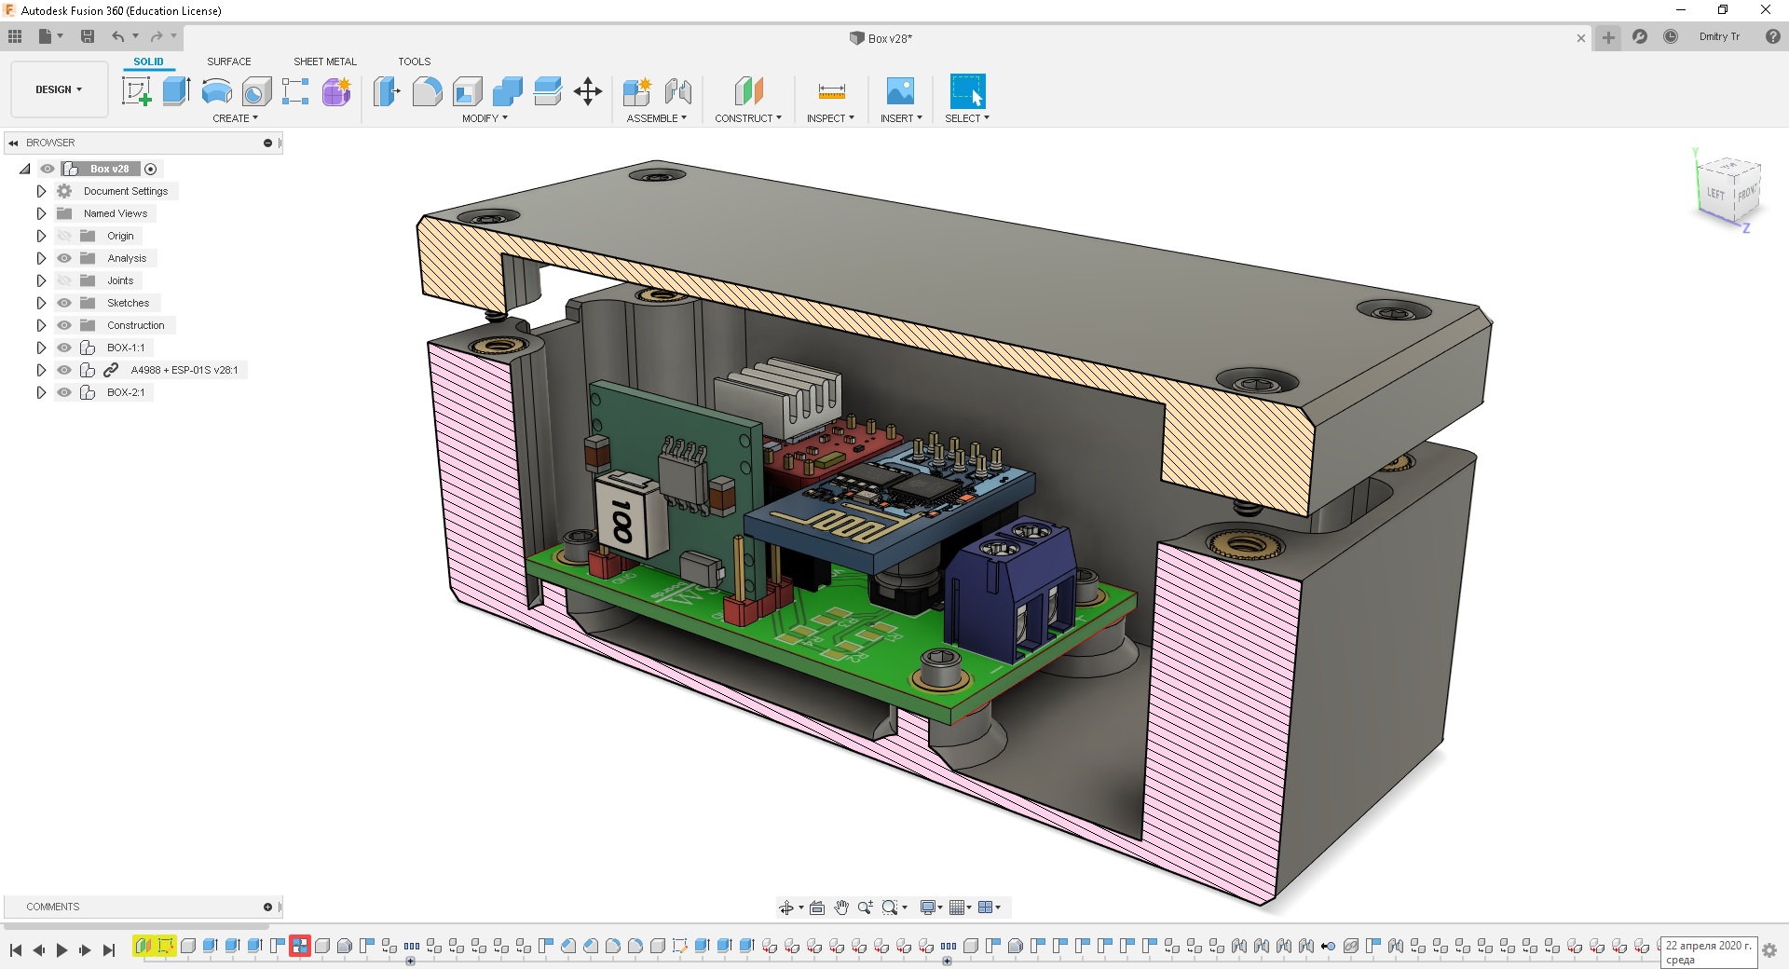The image size is (1789, 969).
Task: Expand the Document Settings node
Action: click(41, 191)
